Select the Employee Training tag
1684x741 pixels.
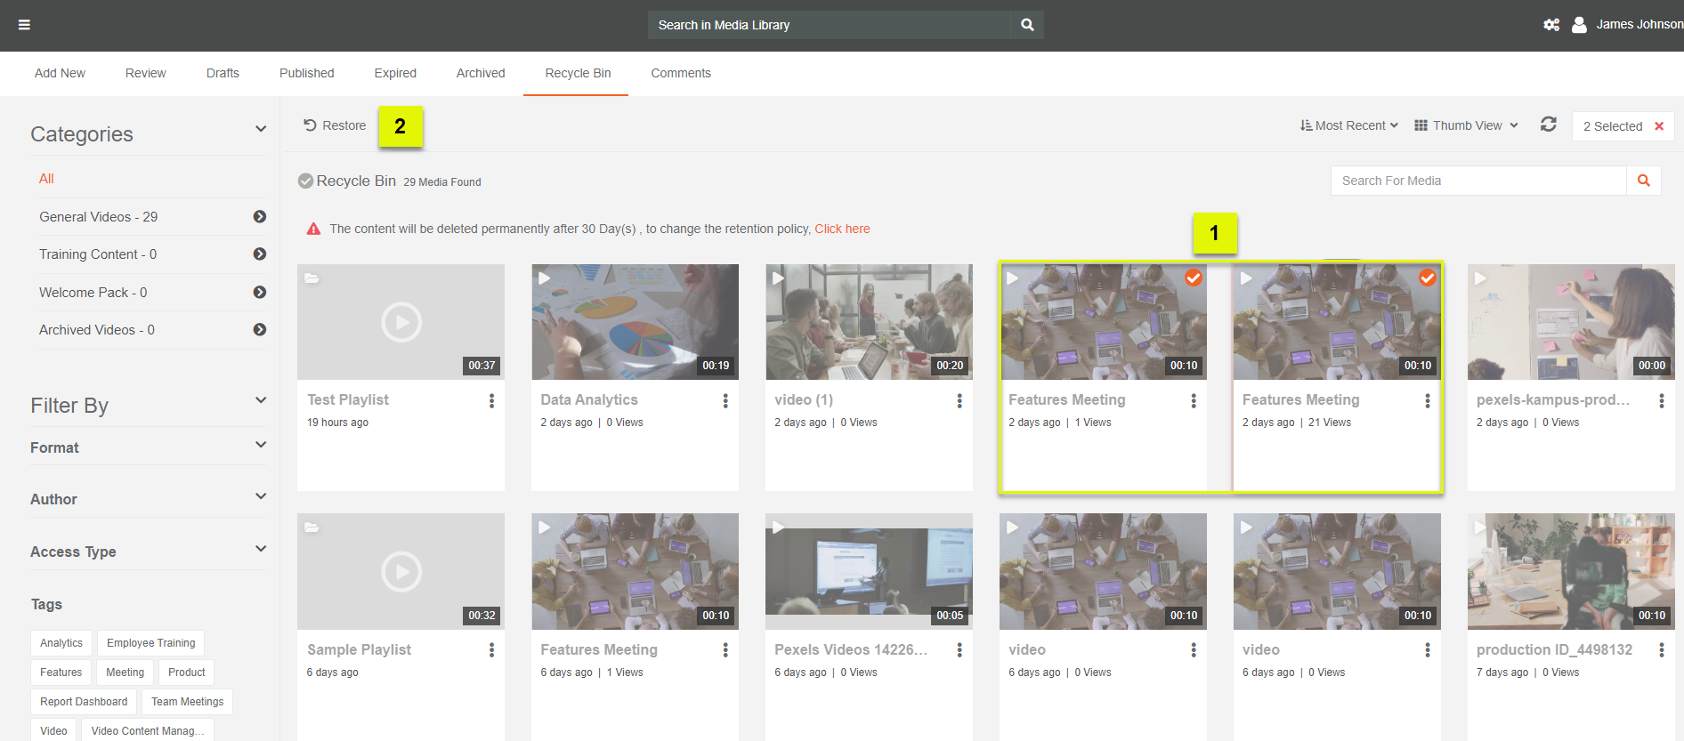tap(150, 643)
